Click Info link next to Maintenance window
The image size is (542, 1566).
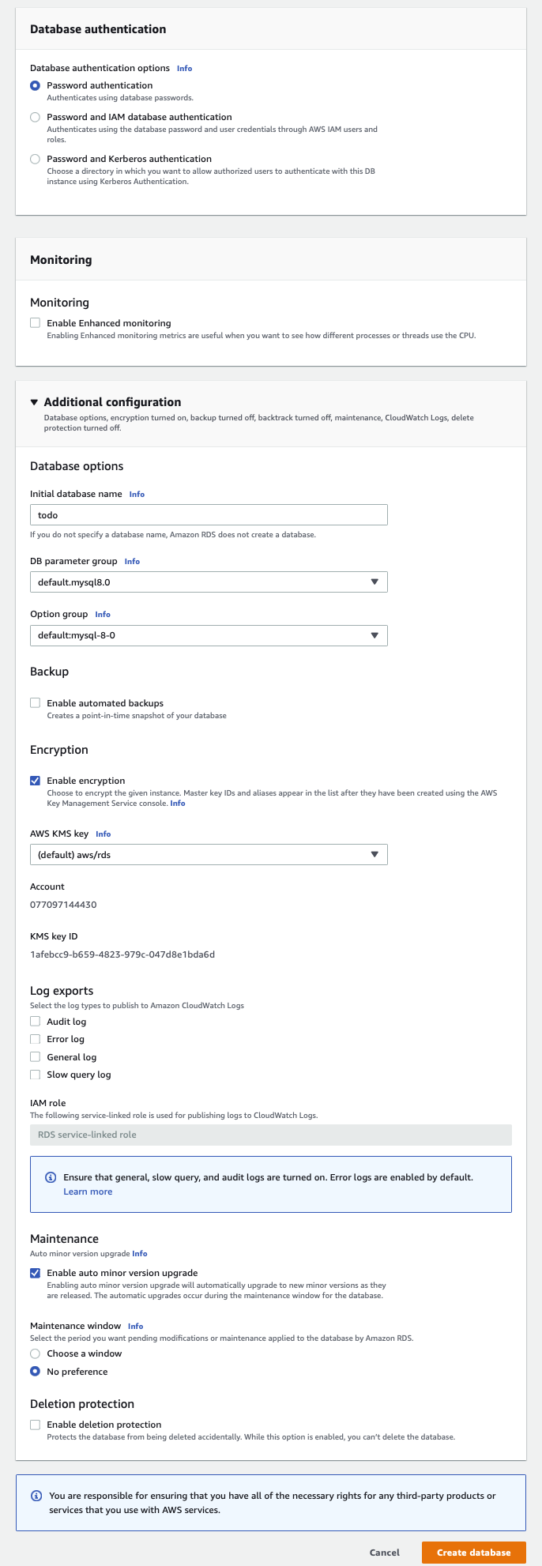[x=135, y=1326]
